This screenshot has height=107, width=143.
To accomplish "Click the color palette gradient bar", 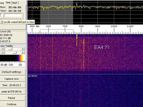I will tap(12, 58).
